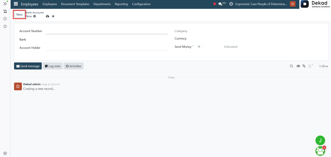Click the Untrusted status text
The height and width of the screenshot is (157, 331).
pos(230,47)
